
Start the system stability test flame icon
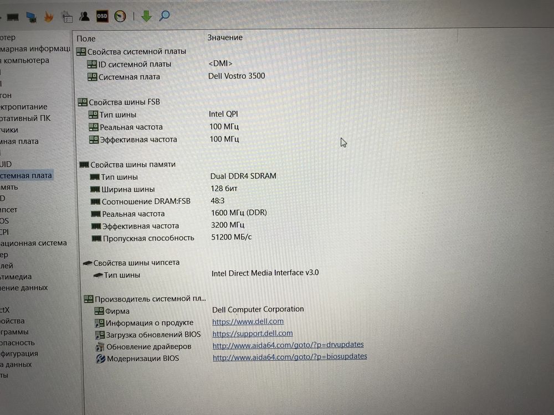[48, 17]
